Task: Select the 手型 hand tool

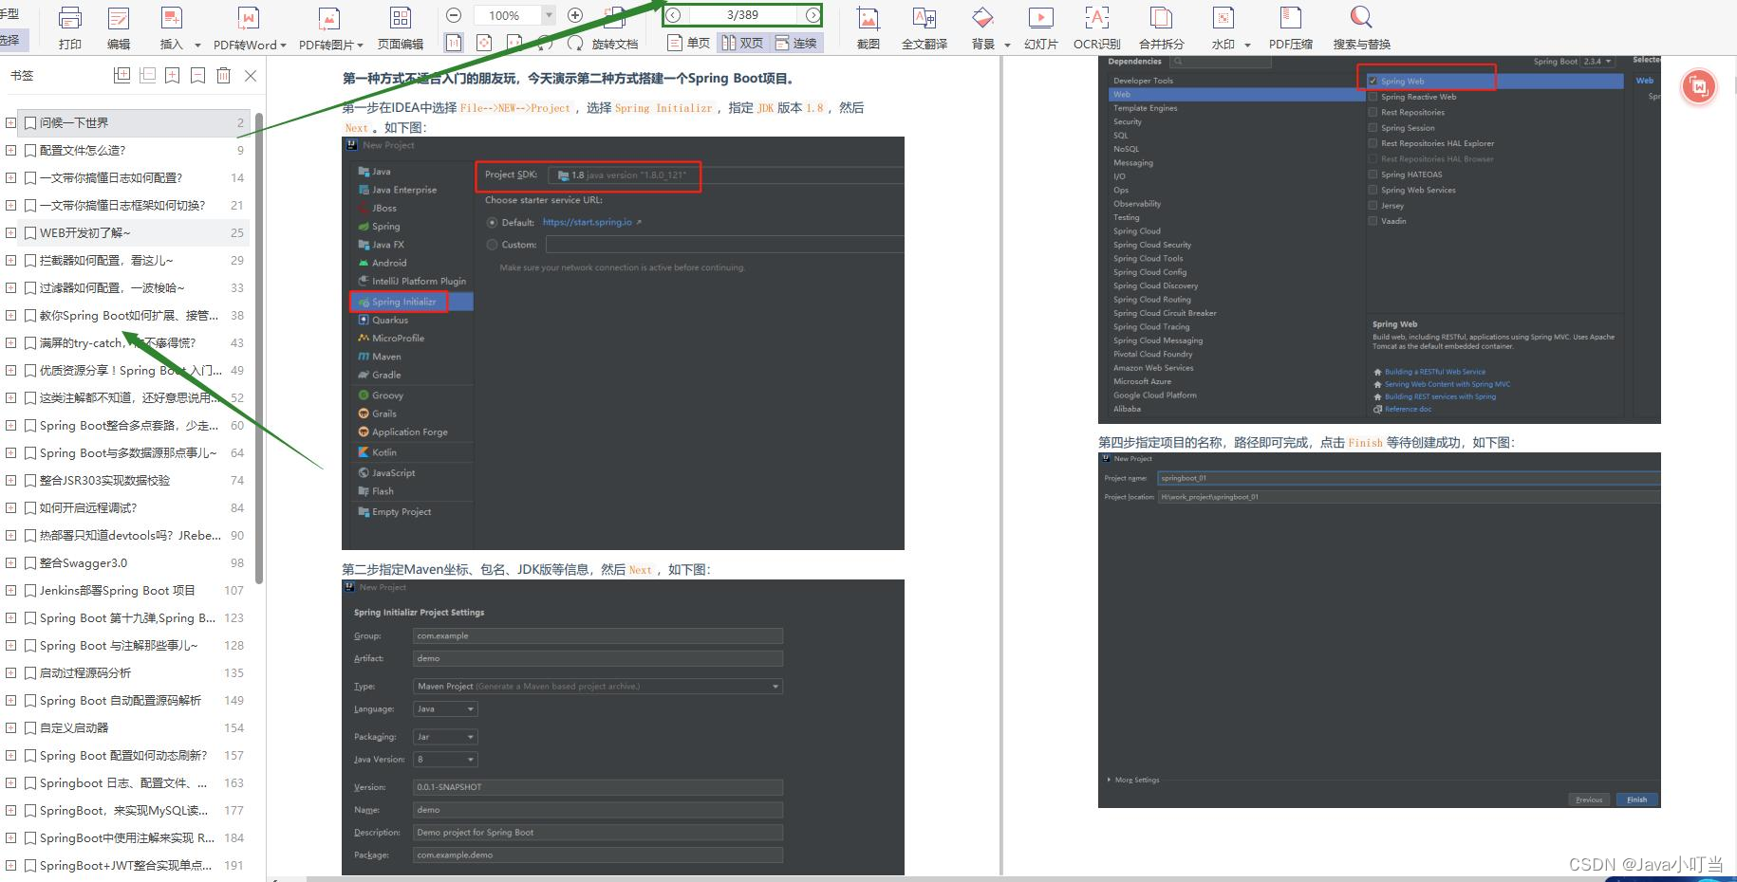Action: click(x=9, y=13)
